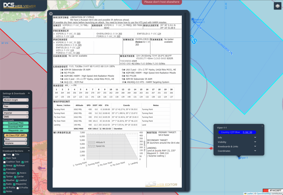This screenshot has height=195, width=283.
Task: Click the DCS Web Viewer logo
Action: pyautogui.click(x=20, y=5)
